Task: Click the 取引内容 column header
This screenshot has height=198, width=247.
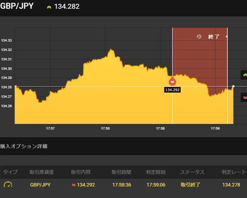Action: 81,172
